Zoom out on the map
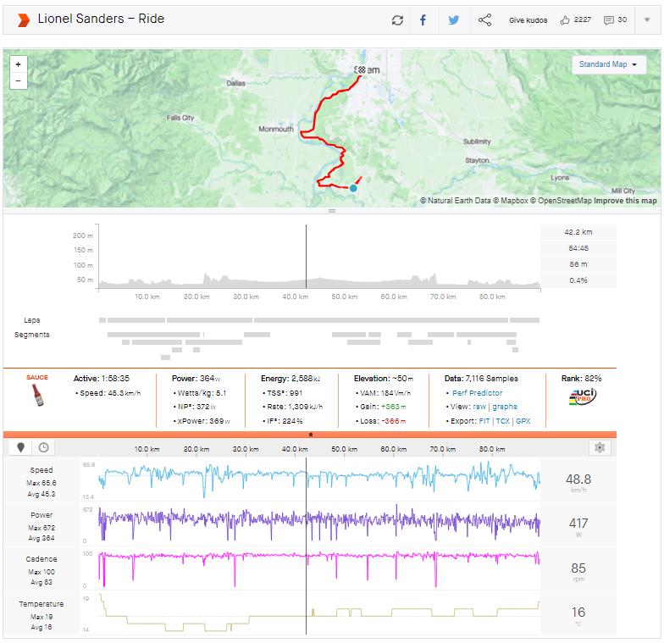Viewport: 664px width, 643px height. [x=18, y=81]
